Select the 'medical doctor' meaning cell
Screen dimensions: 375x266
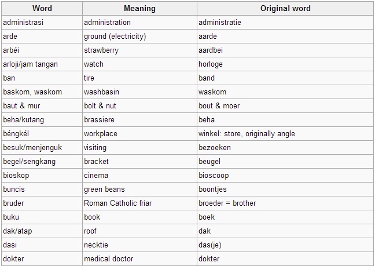(x=139, y=258)
